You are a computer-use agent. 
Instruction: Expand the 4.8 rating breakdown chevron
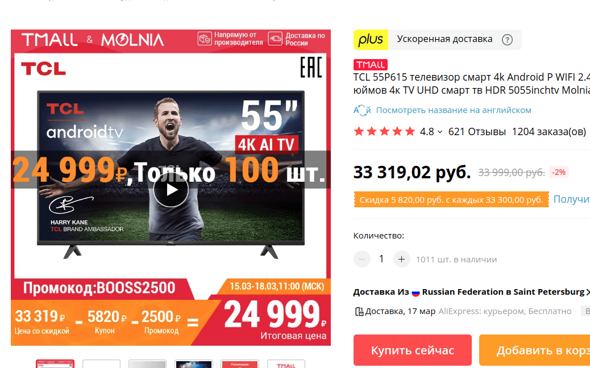[440, 132]
